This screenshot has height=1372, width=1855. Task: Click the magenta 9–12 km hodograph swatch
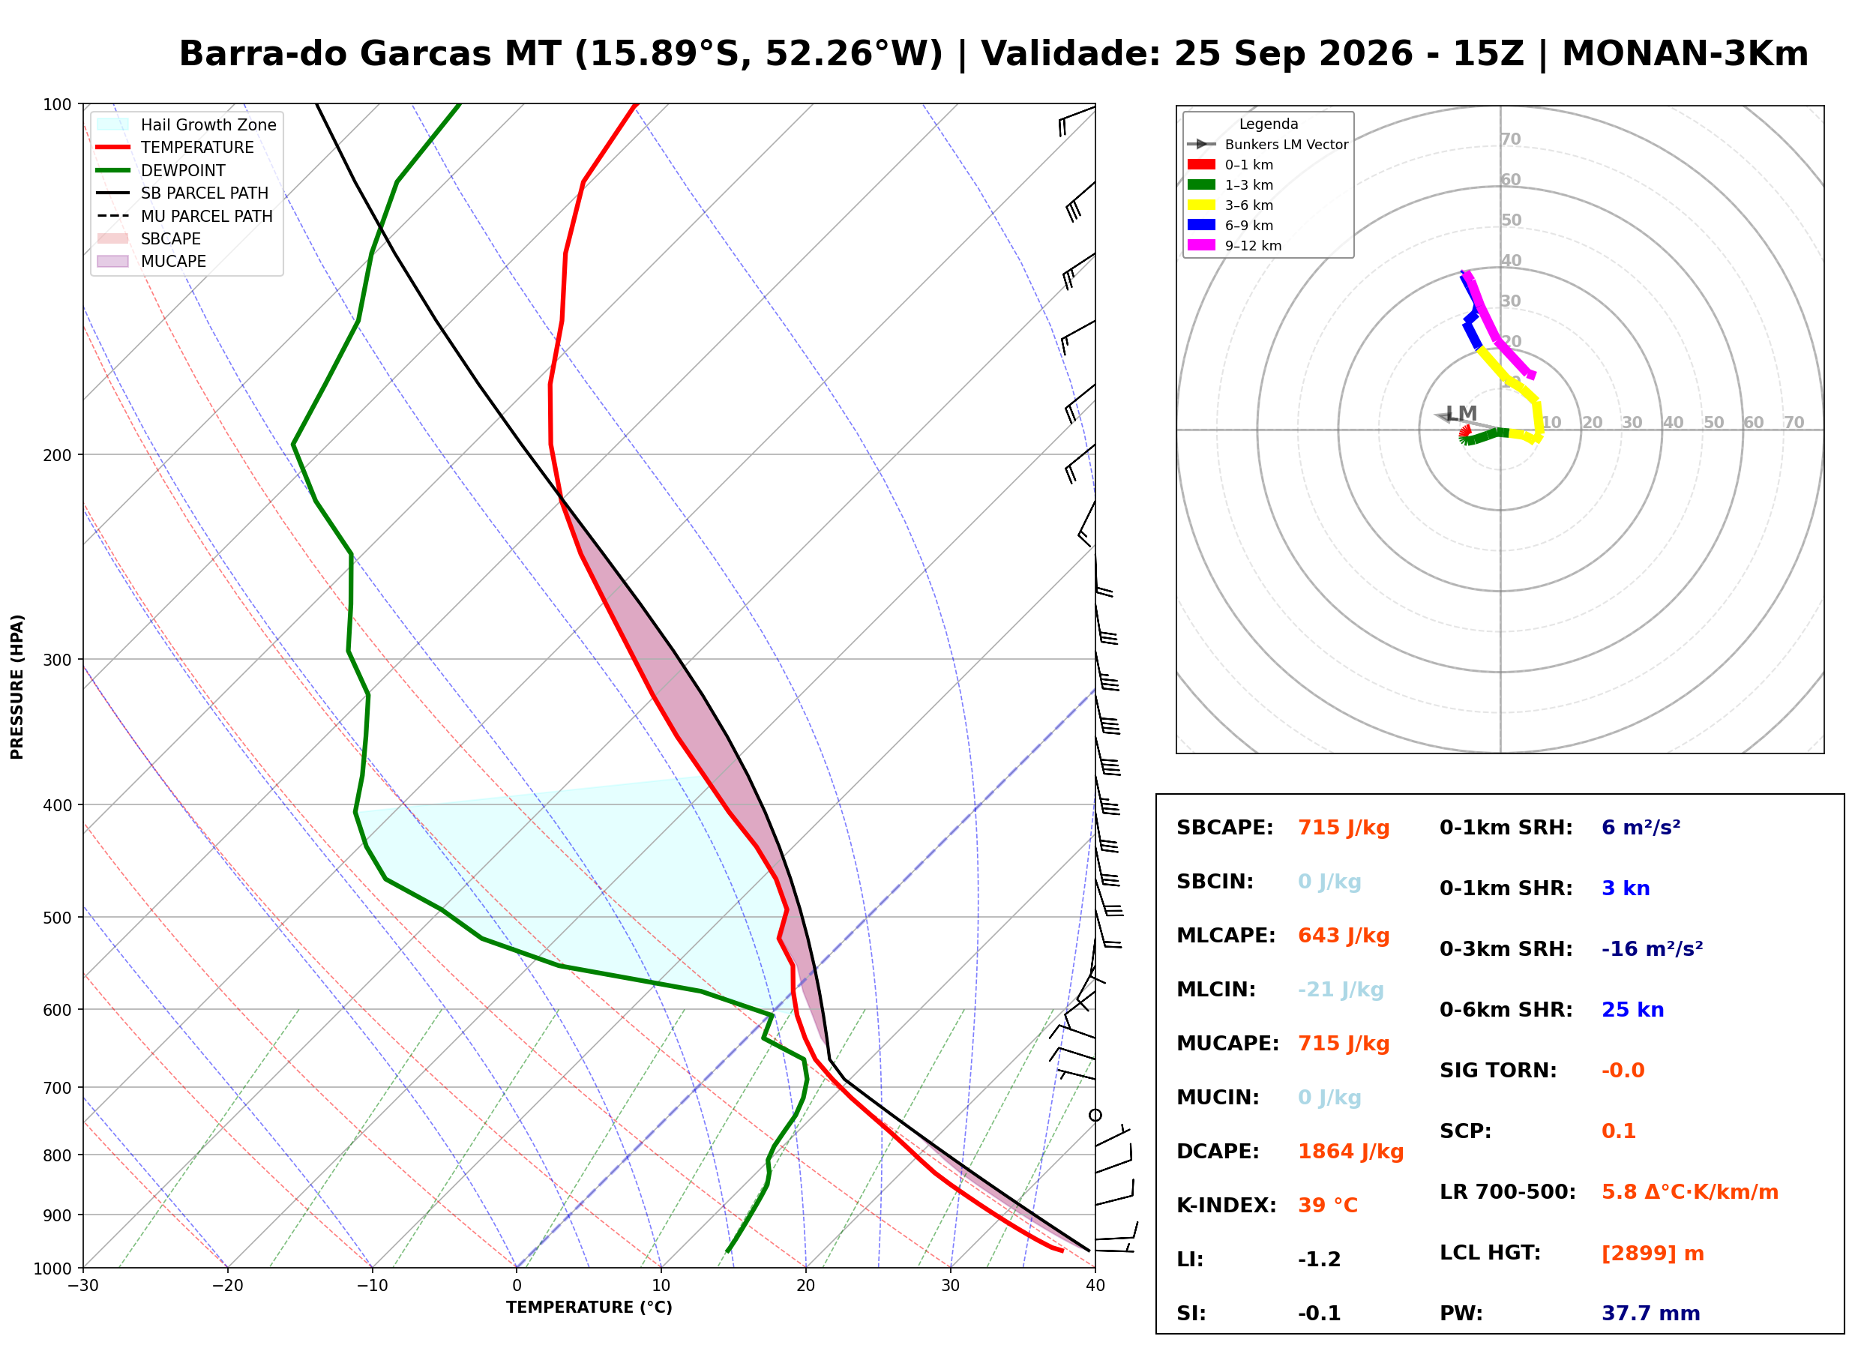[x=1201, y=245]
